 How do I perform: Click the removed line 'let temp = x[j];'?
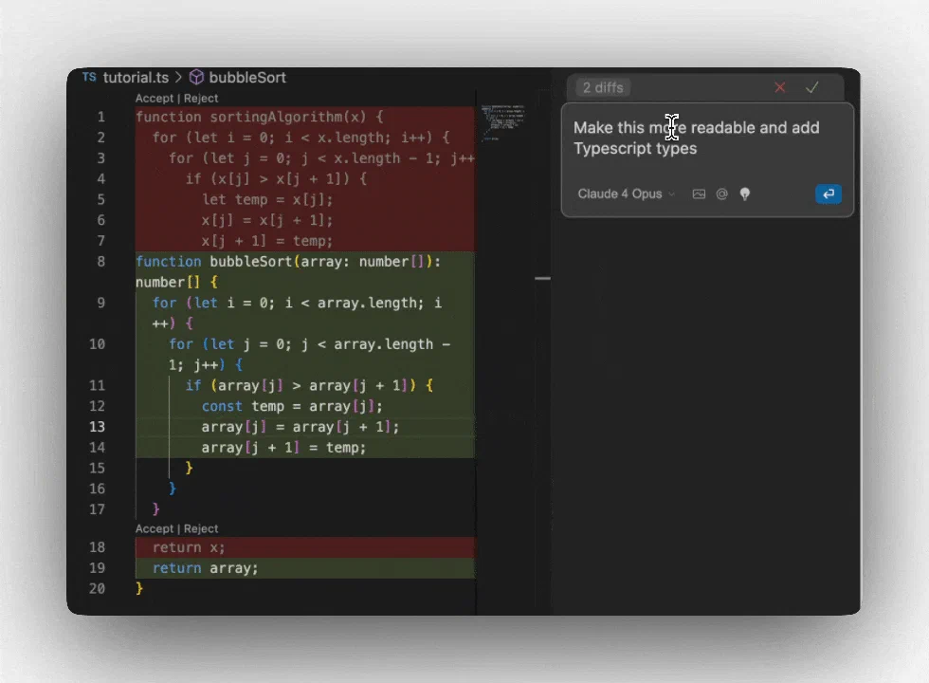(267, 200)
